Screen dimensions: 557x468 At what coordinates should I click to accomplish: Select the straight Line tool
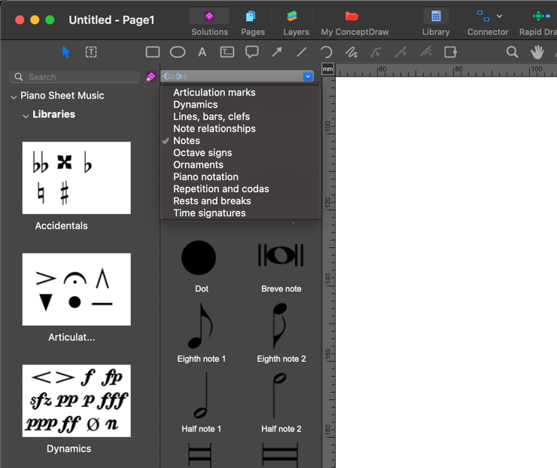[x=302, y=52]
